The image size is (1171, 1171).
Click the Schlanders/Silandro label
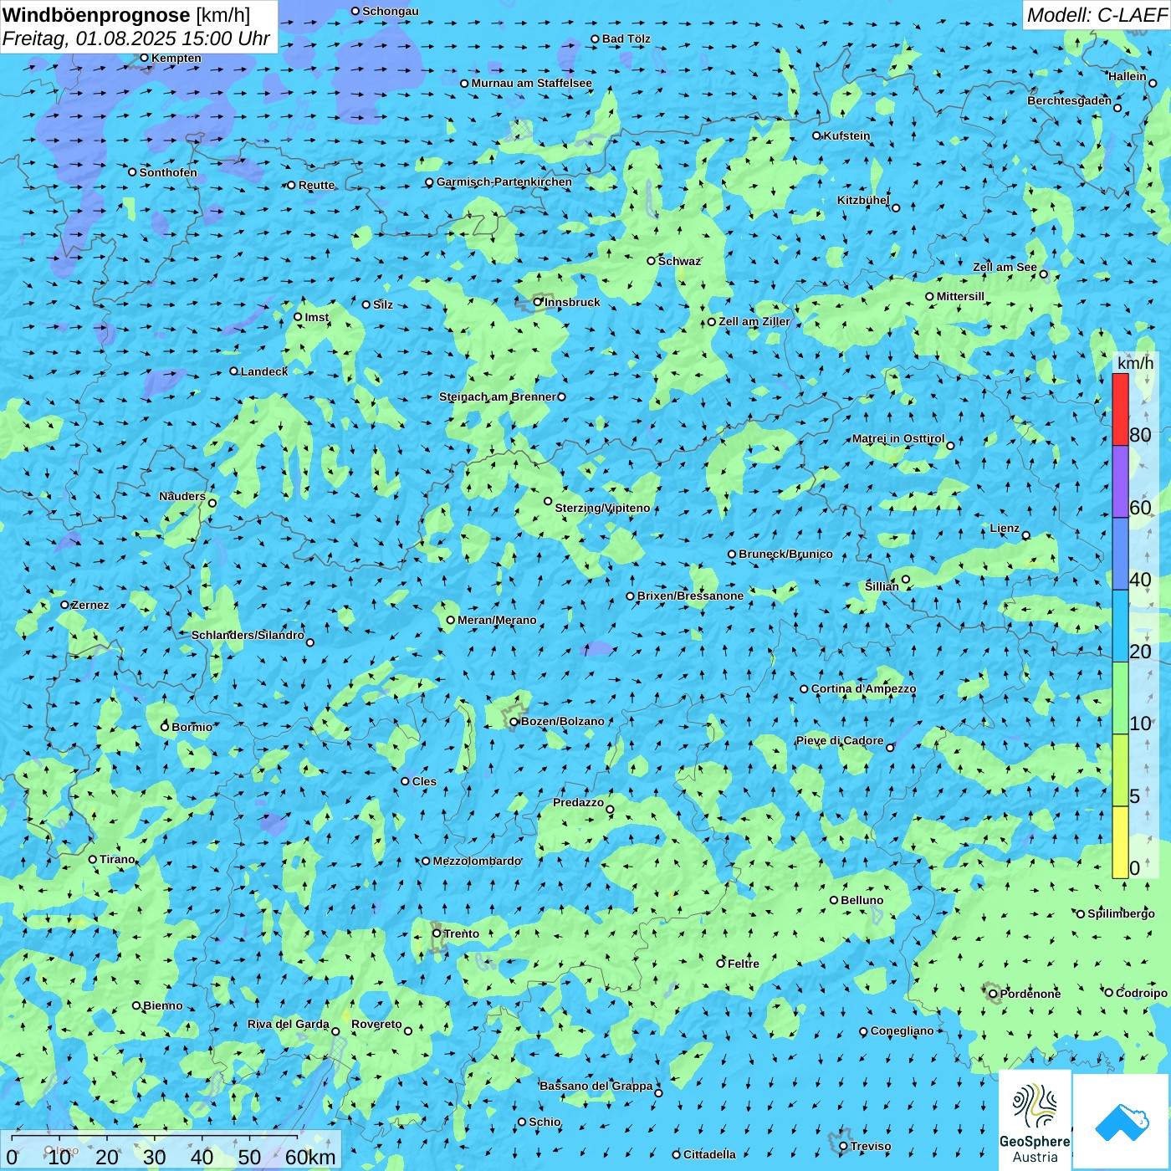[248, 635]
